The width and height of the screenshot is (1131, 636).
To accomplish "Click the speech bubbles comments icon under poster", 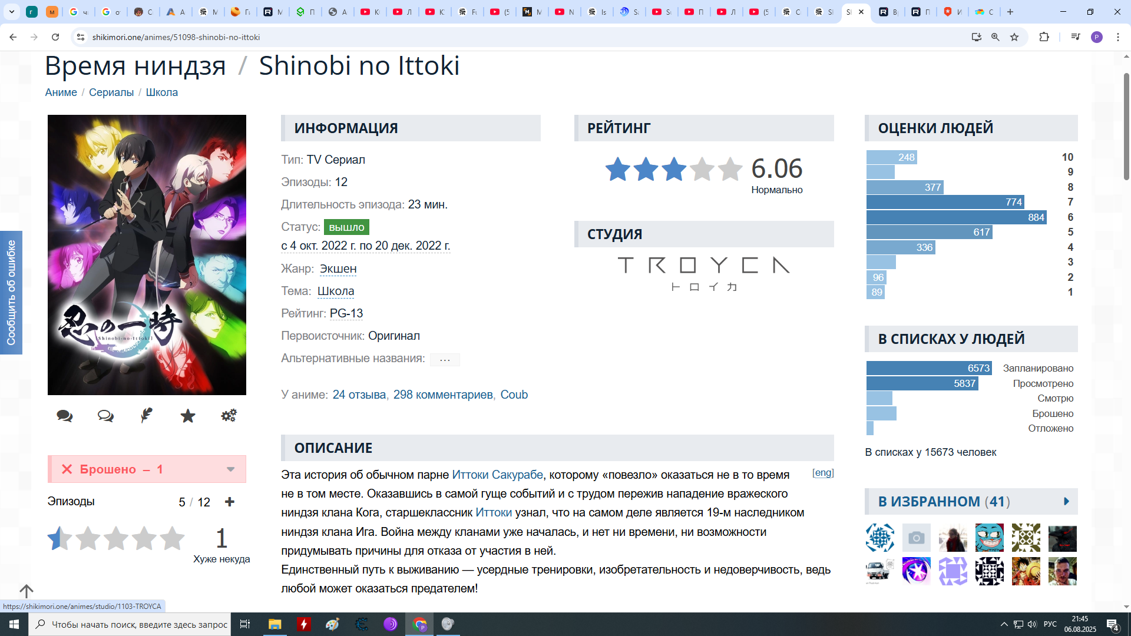I will (x=65, y=416).
